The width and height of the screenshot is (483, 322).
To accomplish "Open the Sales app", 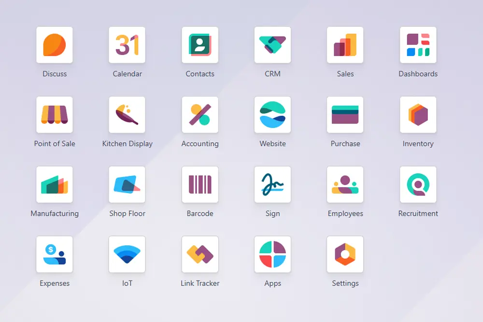I will tap(345, 45).
